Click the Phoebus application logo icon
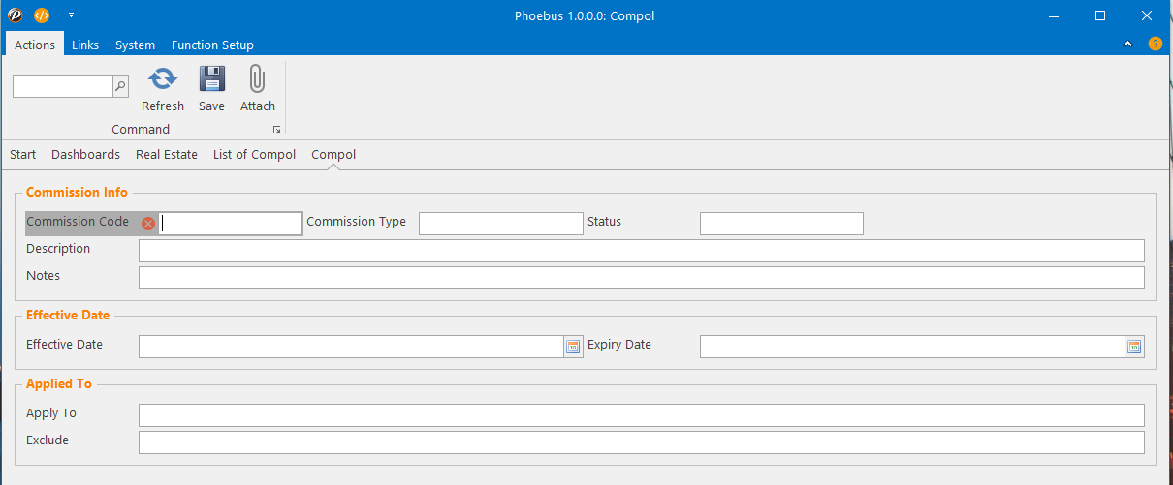 point(16,15)
